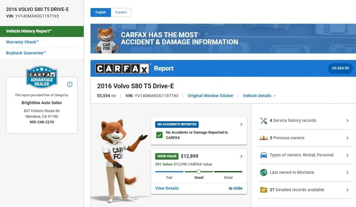Switch language to English
This screenshot has height=207, width=356.
coord(101,12)
